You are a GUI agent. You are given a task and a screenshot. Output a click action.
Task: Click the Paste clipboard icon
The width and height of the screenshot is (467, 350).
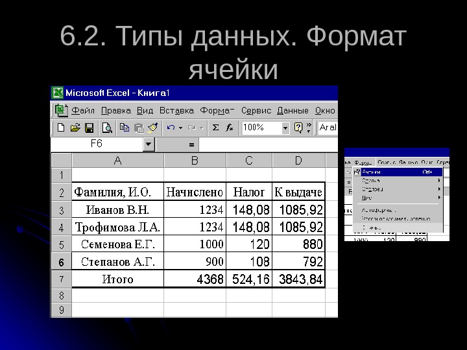pos(139,128)
